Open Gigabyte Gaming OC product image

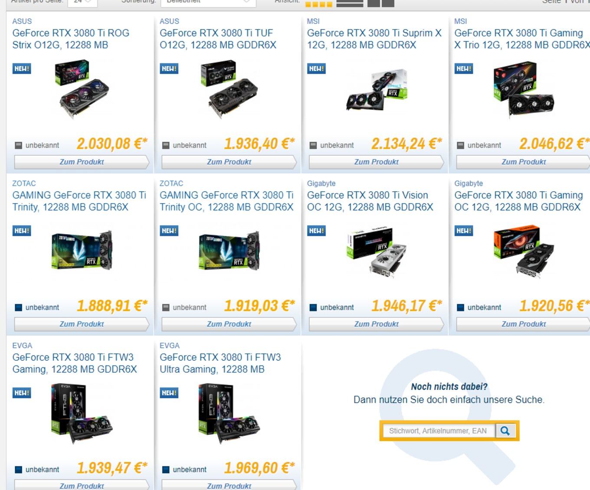524,251
